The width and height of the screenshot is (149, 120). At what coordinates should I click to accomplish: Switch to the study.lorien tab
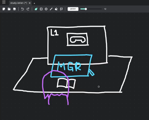[19, 3]
